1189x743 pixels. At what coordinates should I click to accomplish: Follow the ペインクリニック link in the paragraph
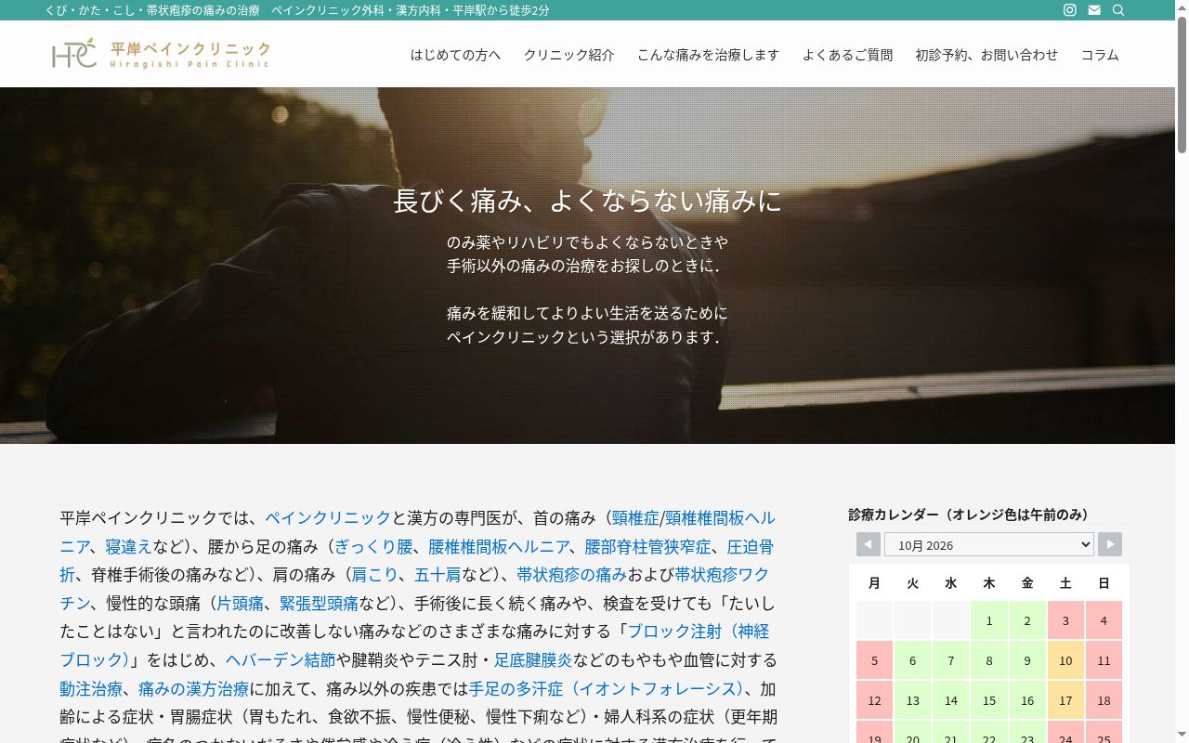pos(328,517)
